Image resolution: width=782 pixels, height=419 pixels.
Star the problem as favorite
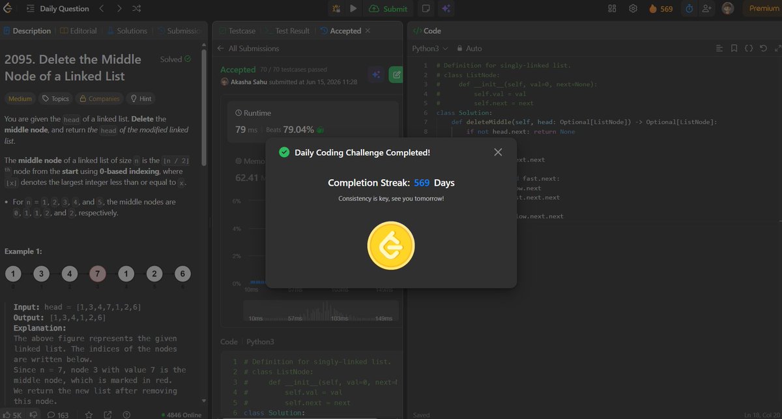coord(88,414)
